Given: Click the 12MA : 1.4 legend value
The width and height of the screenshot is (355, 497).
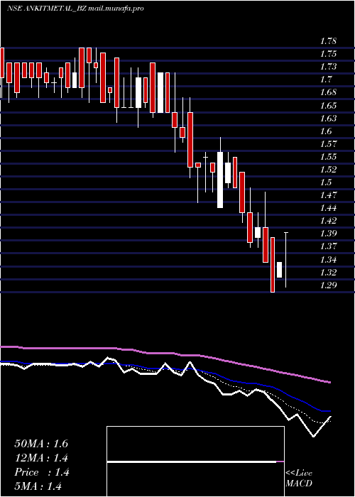Looking at the screenshot, I should coord(41,458).
